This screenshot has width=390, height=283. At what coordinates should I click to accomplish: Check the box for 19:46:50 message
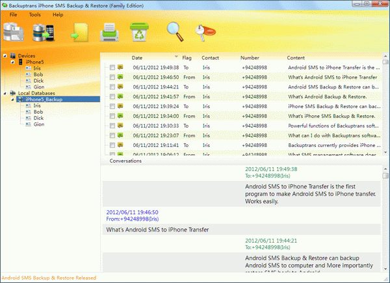point(112,77)
